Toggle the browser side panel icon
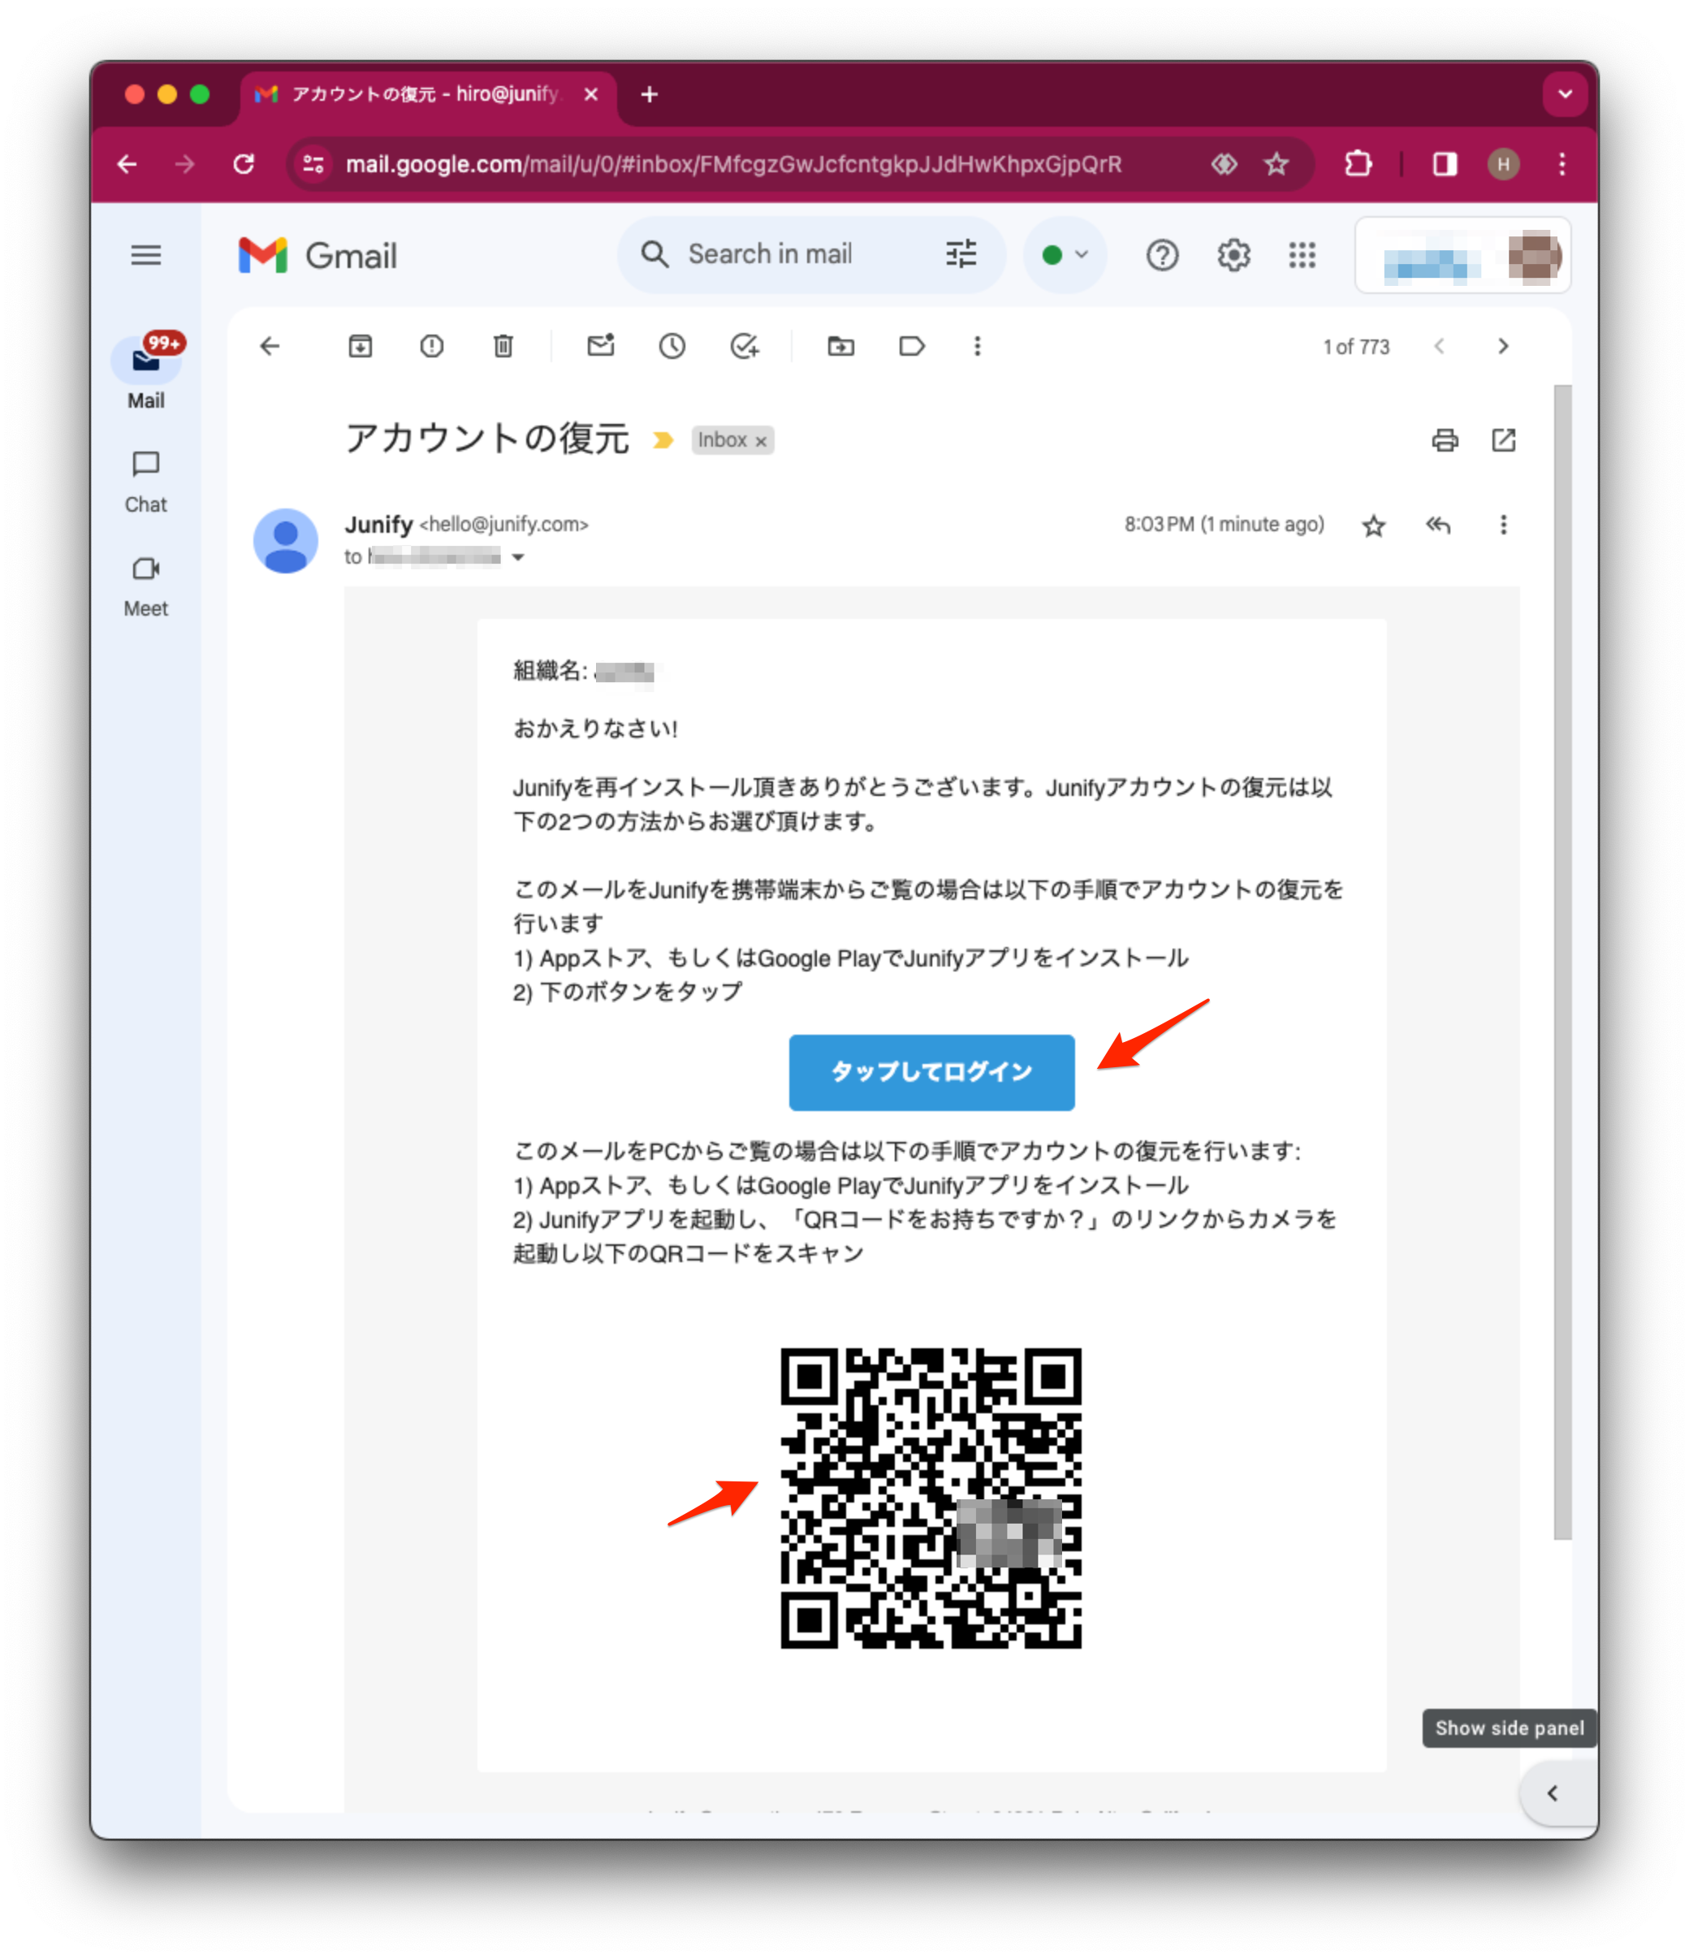 click(1445, 165)
